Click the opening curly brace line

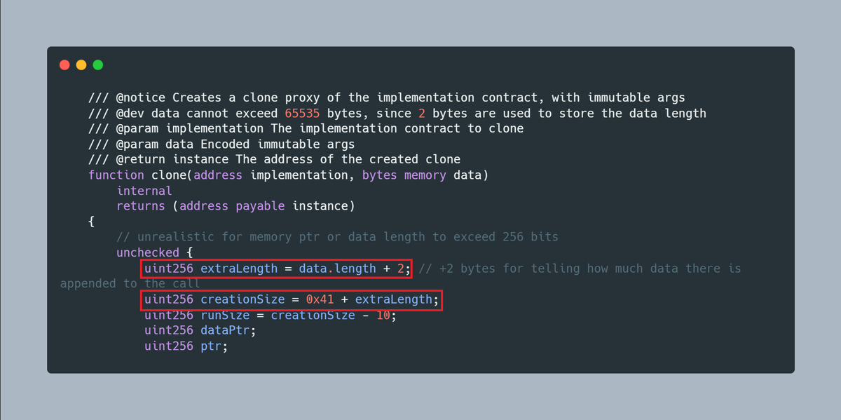[91, 222]
